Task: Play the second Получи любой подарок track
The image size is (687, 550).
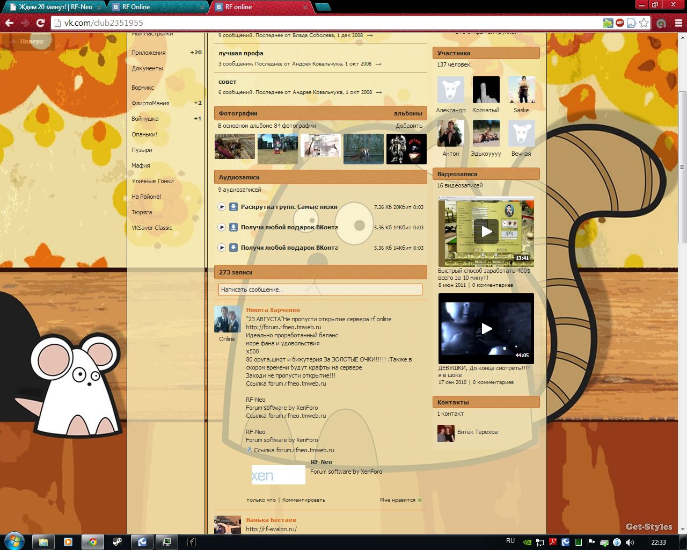Action: pyautogui.click(x=222, y=227)
